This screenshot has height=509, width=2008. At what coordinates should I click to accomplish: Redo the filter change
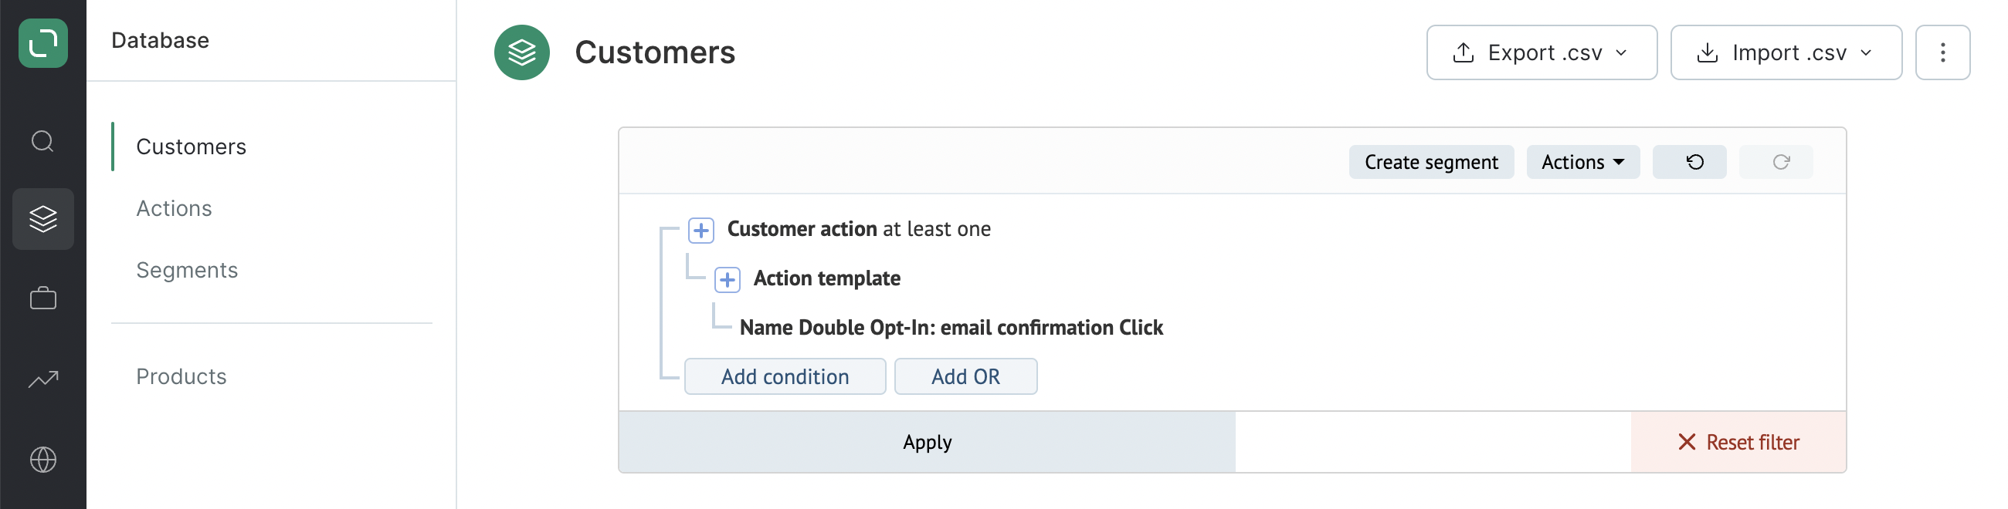coord(1775,162)
